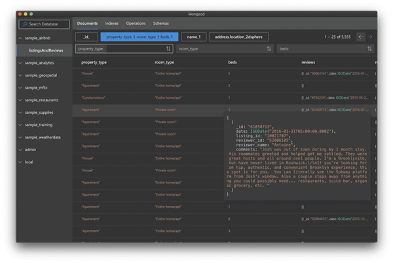Expand the sample_mflix database

tap(20, 88)
